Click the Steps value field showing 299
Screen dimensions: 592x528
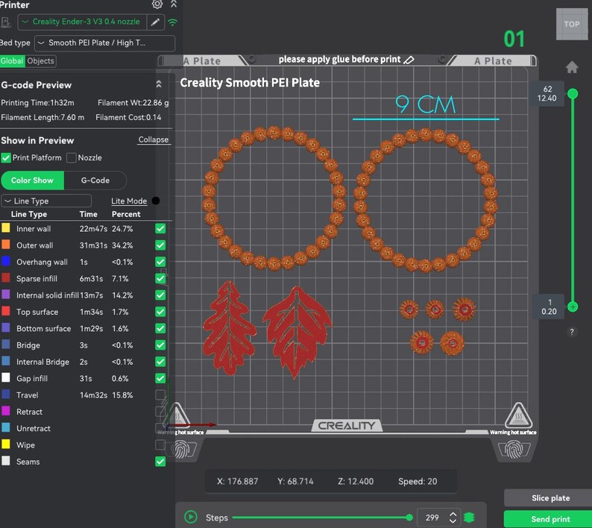coord(432,518)
